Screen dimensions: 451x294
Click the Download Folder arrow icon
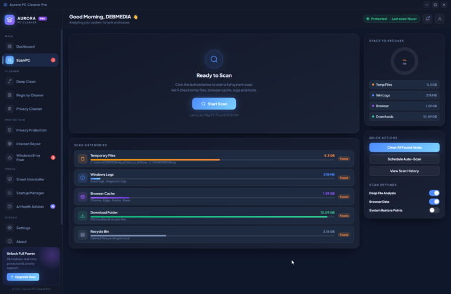pyautogui.click(x=83, y=216)
